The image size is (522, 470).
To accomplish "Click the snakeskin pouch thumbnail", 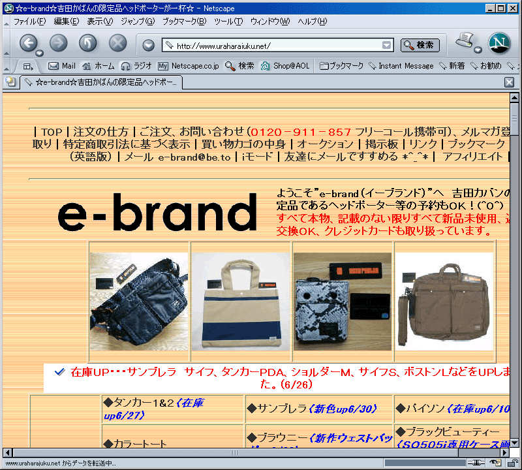I will point(343,302).
